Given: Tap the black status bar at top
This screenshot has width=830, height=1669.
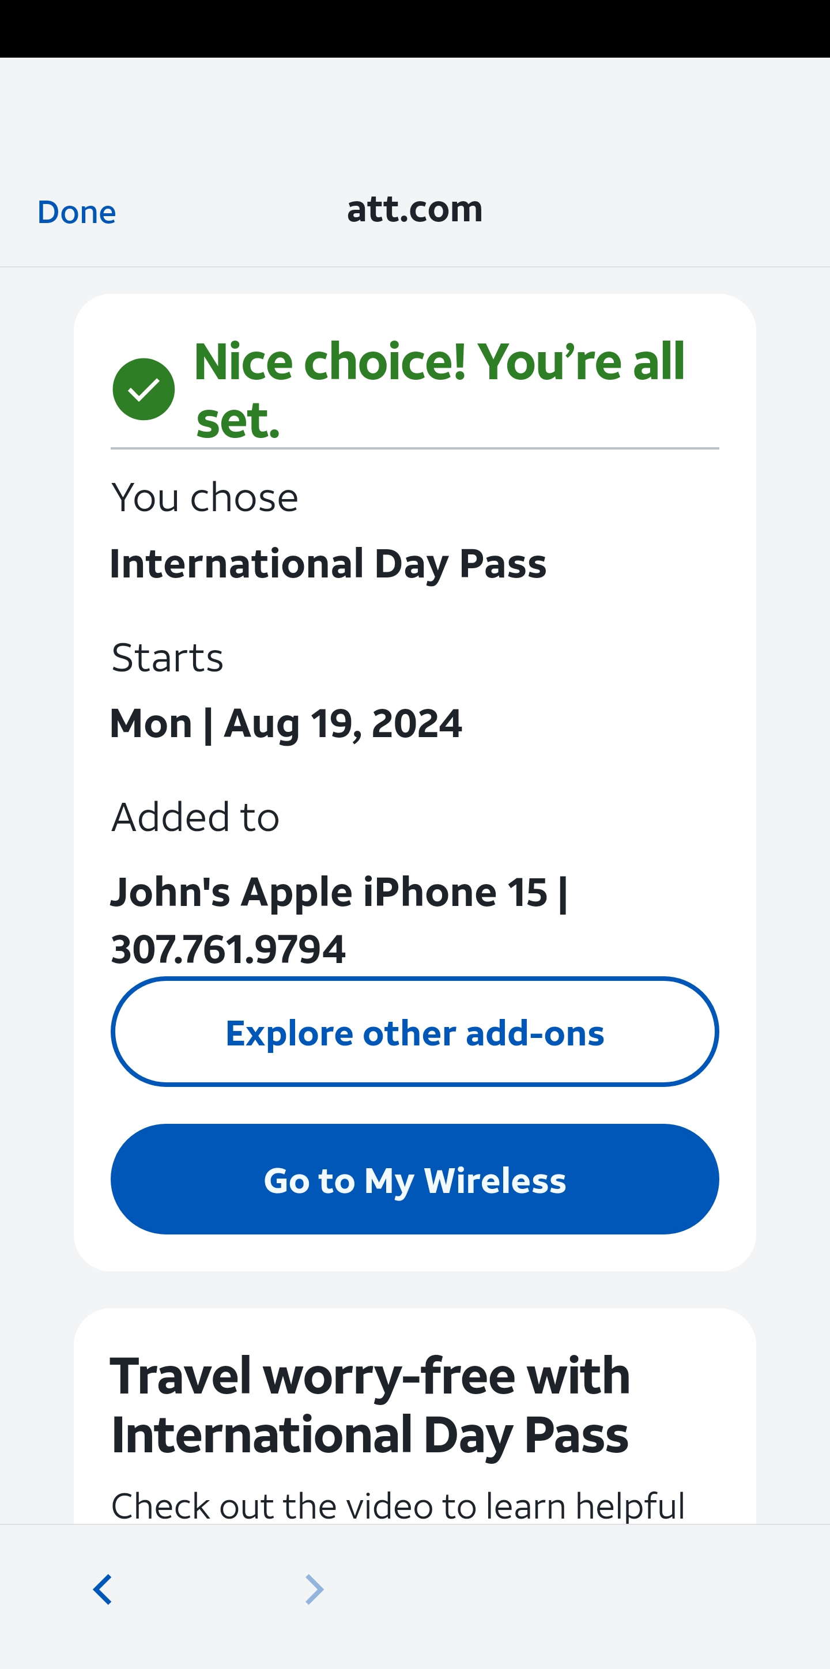Looking at the screenshot, I should (x=414, y=28).
